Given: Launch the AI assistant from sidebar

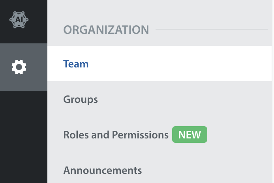Looking at the screenshot, I should 19,20.
